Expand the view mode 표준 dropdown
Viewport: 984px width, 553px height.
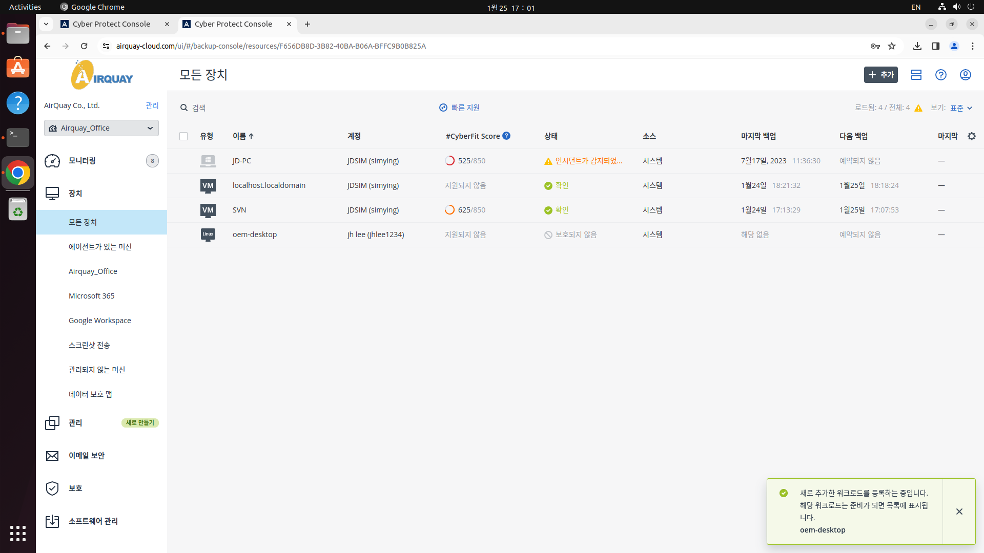click(961, 108)
